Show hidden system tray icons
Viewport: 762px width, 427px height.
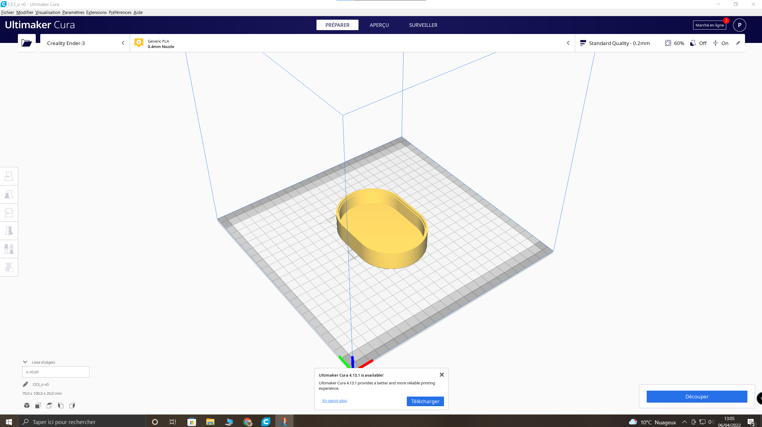[x=684, y=422]
